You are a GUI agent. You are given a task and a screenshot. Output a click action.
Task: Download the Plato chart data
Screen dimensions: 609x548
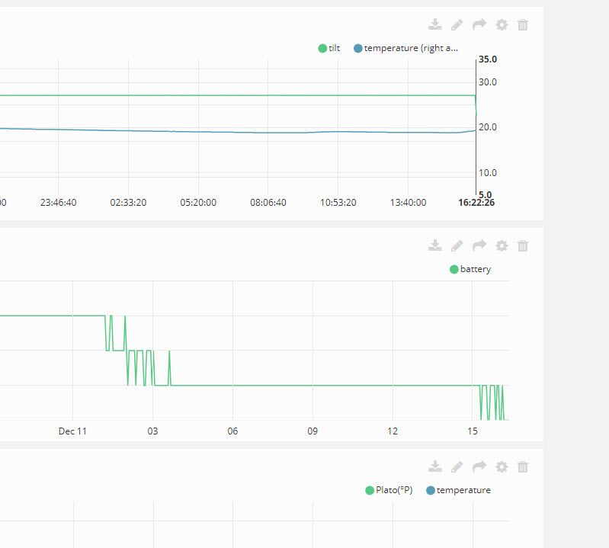[x=434, y=466]
